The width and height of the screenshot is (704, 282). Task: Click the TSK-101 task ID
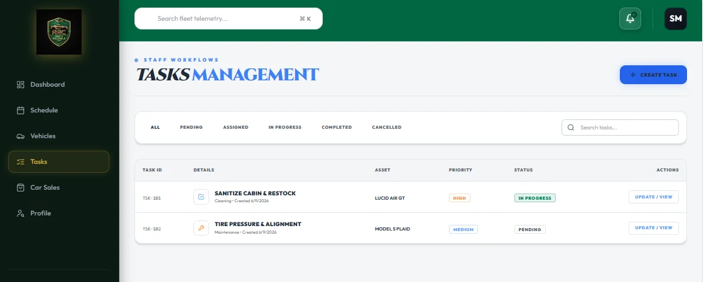152,198
